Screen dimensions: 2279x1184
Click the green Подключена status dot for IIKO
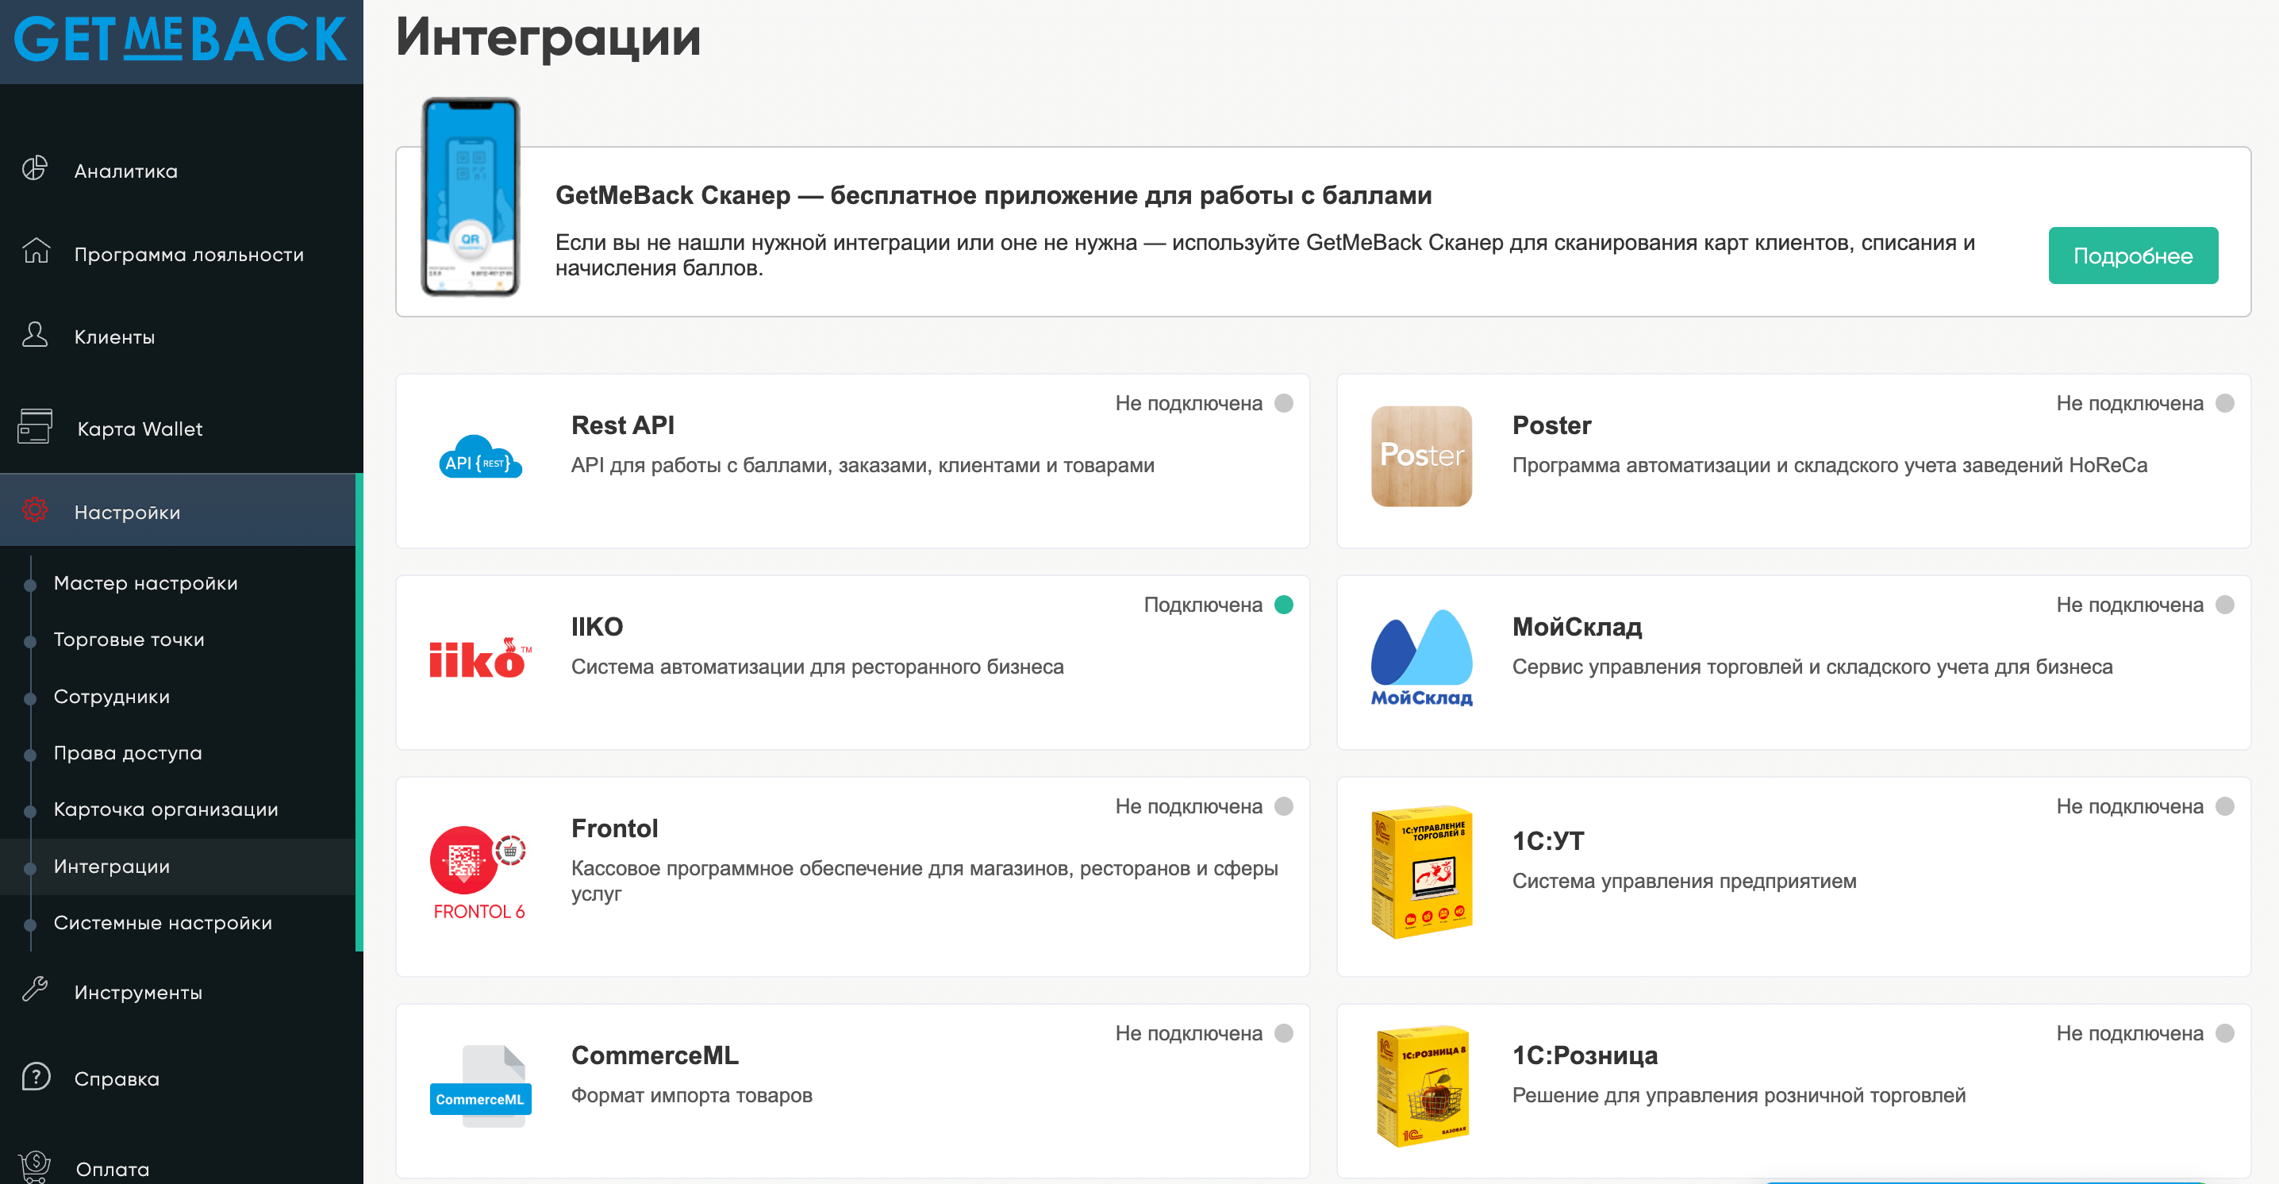(x=1284, y=605)
